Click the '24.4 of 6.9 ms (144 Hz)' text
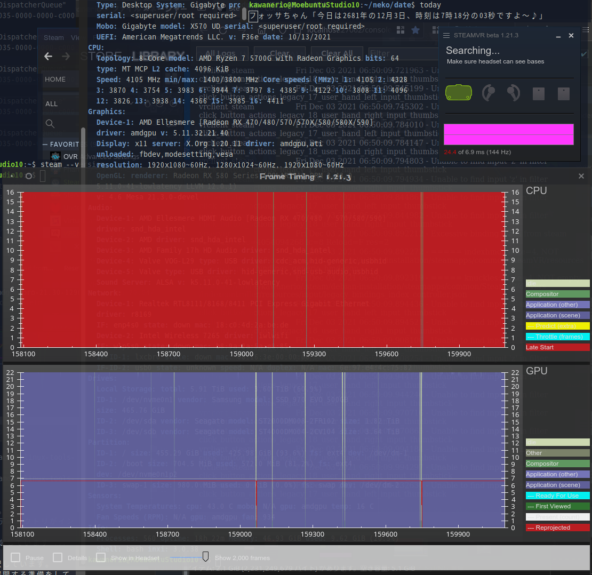592x575 pixels. click(477, 152)
